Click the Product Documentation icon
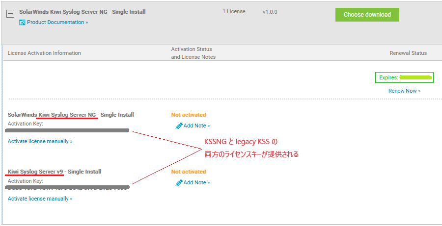This screenshot has width=442, height=226. [22, 23]
